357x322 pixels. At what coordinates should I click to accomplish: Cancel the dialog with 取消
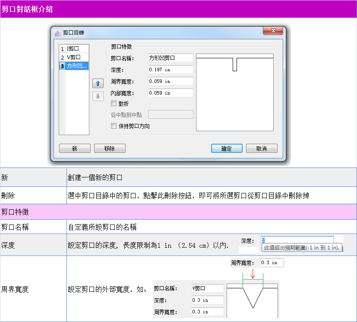click(262, 148)
